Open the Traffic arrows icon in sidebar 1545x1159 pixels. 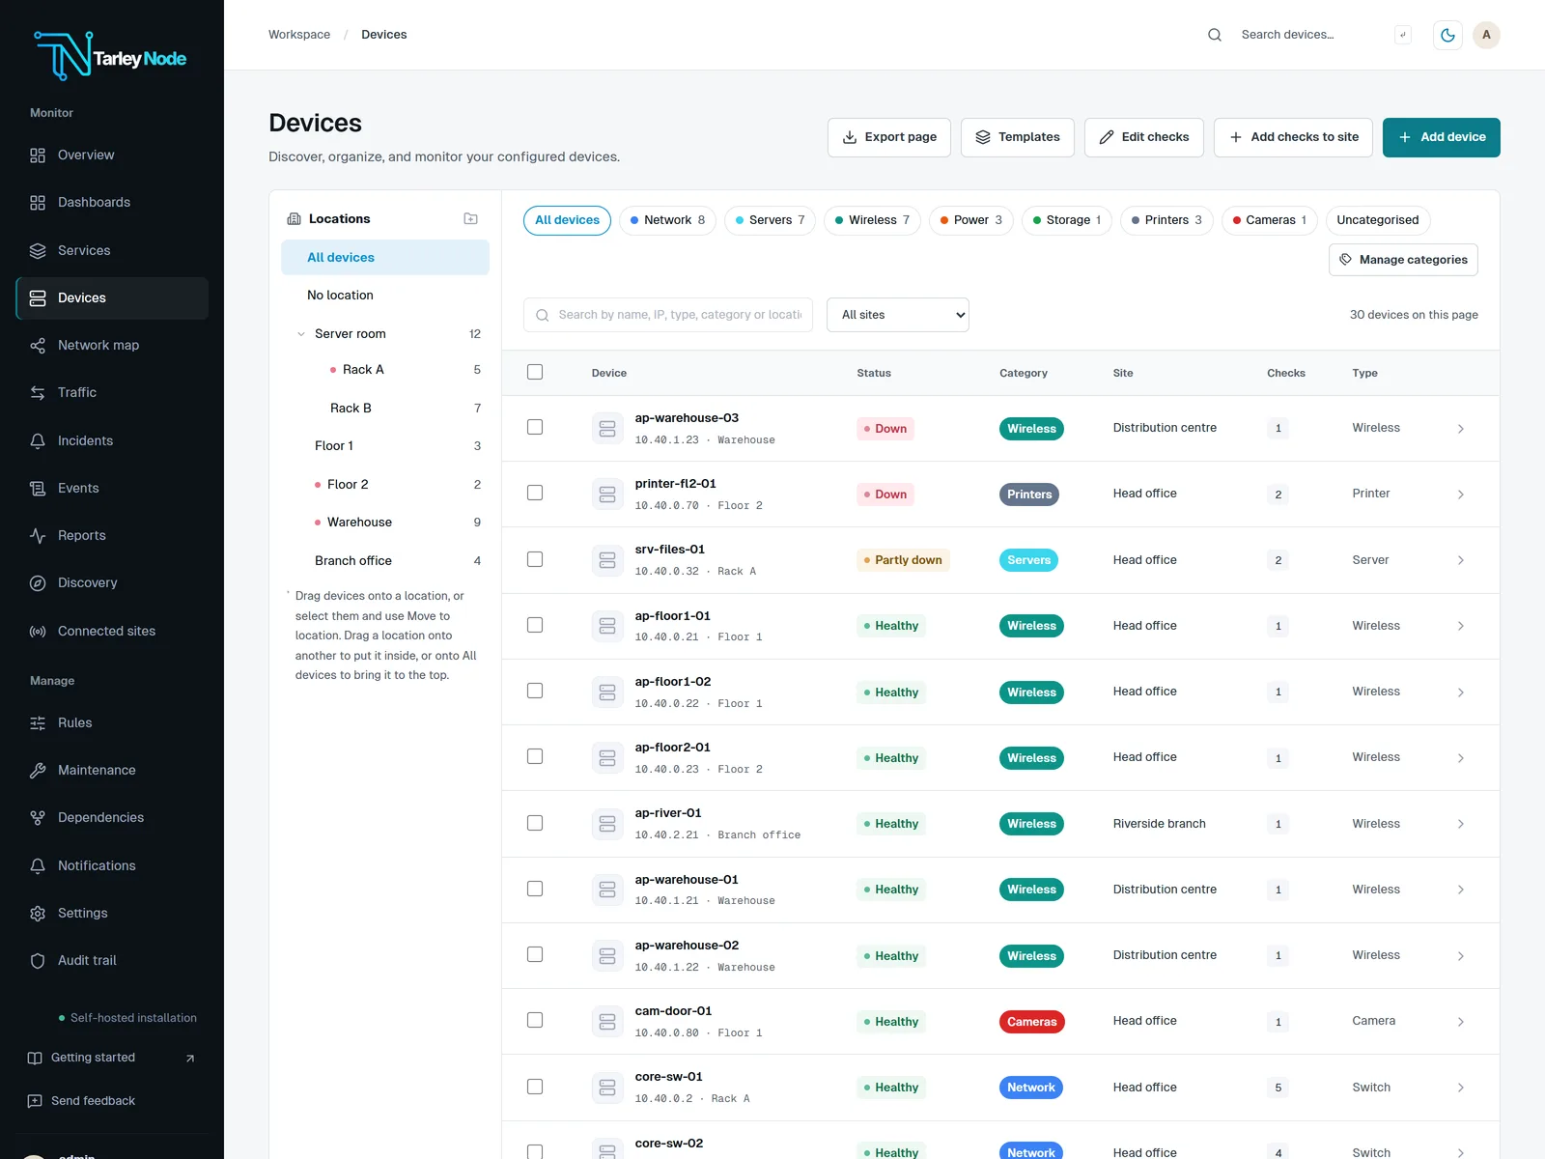tap(38, 393)
